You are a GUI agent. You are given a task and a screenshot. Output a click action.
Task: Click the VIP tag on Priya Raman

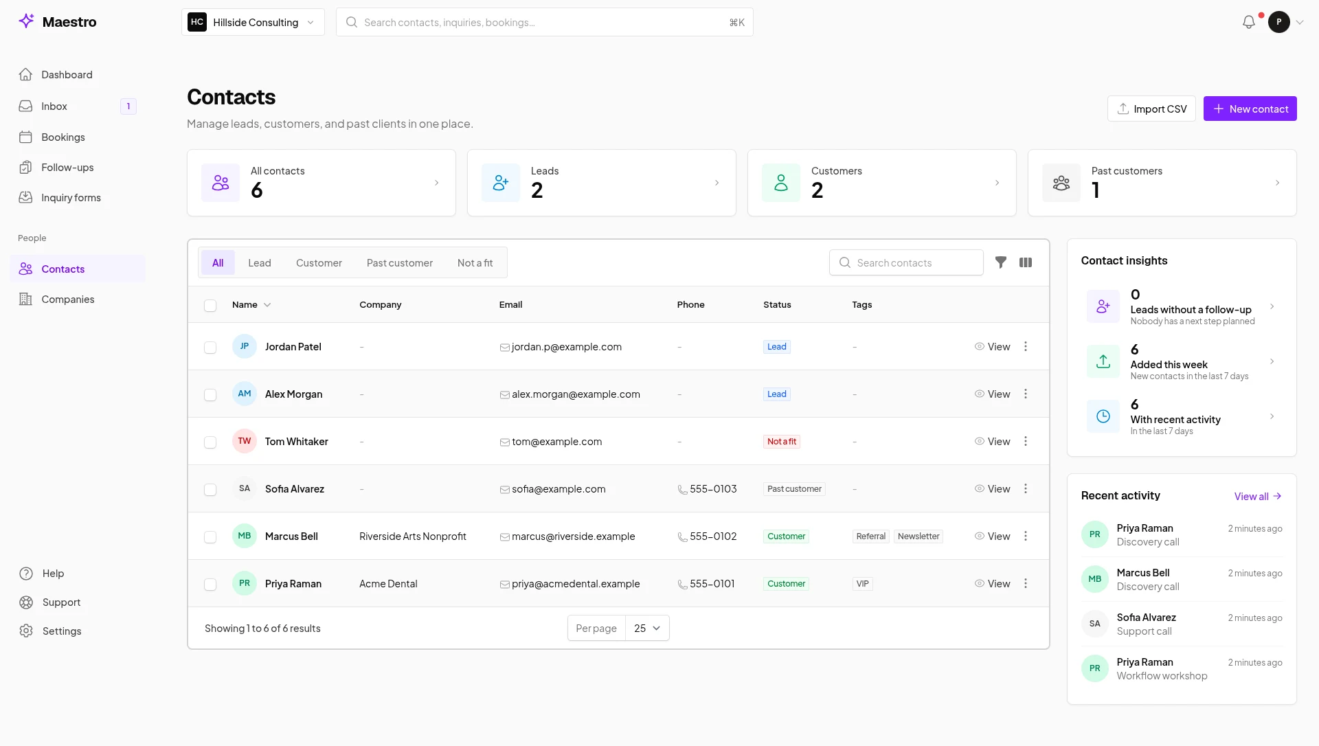click(862, 584)
